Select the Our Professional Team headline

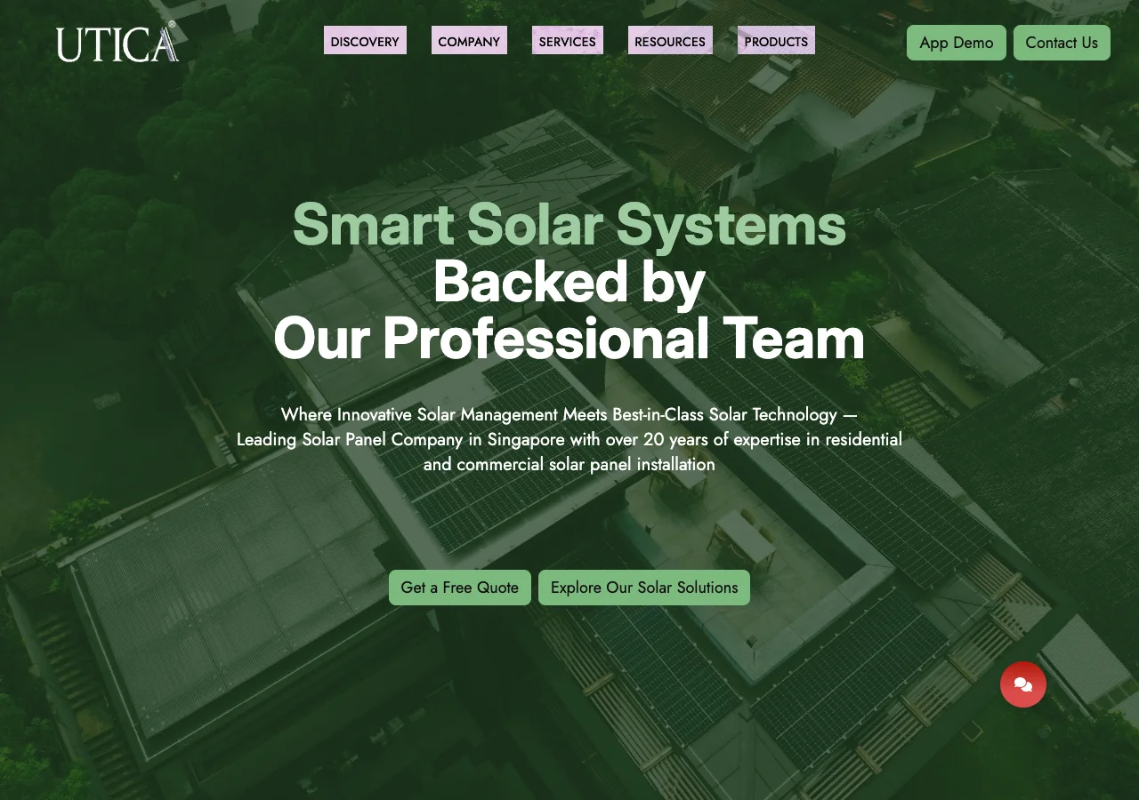(x=569, y=339)
